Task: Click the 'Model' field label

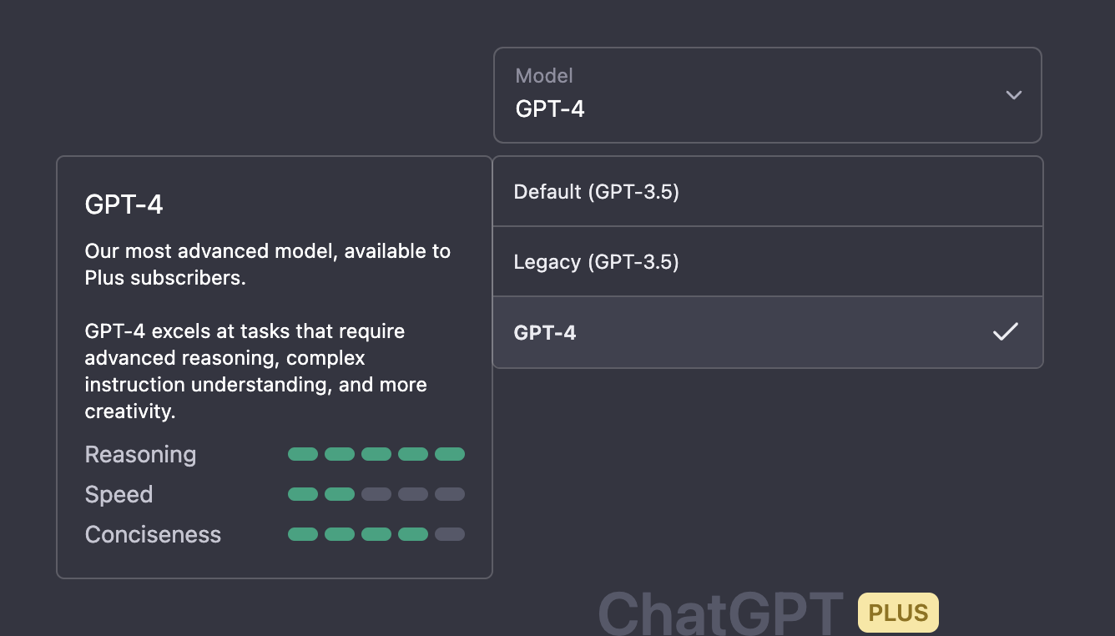Action: [544, 76]
